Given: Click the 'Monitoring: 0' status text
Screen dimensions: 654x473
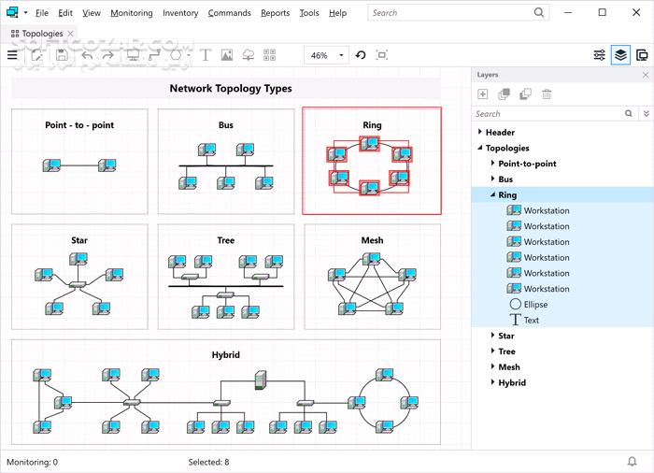Looking at the screenshot, I should (x=32, y=462).
